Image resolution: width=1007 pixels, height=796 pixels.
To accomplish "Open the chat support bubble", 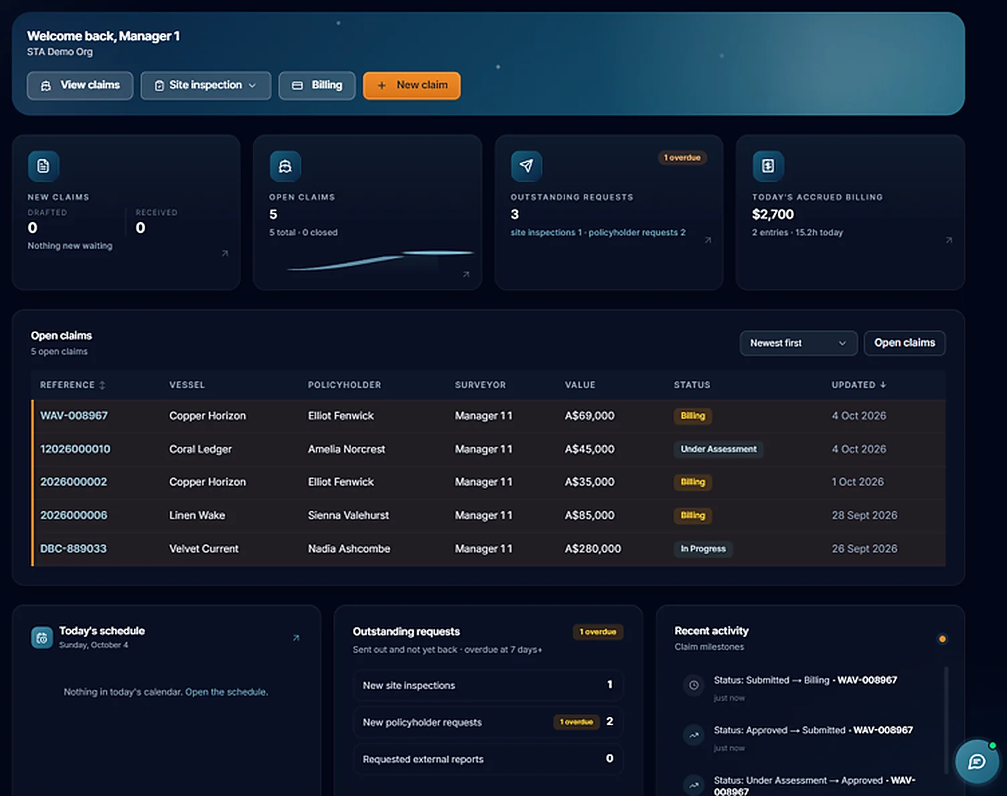I will 977,762.
